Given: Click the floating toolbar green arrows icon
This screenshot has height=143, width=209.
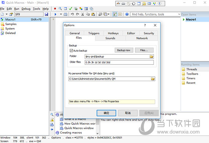Looking at the screenshot, I should (x=154, y=3).
